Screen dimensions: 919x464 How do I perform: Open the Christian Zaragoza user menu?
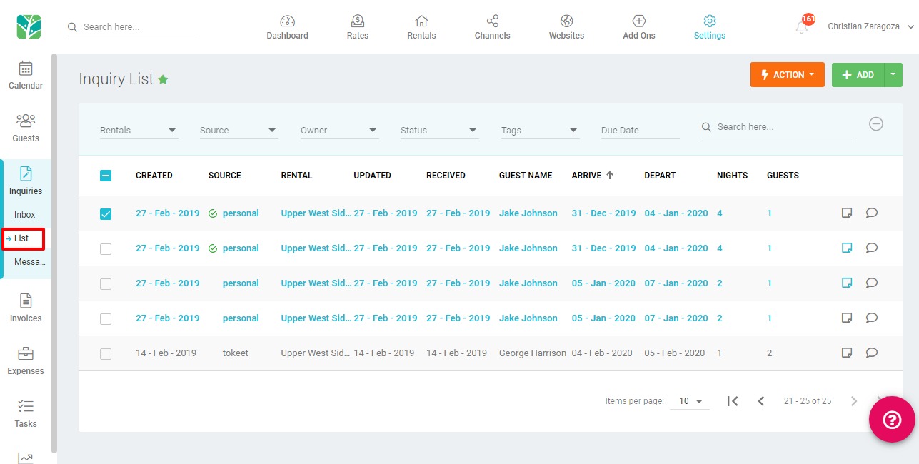pos(870,26)
